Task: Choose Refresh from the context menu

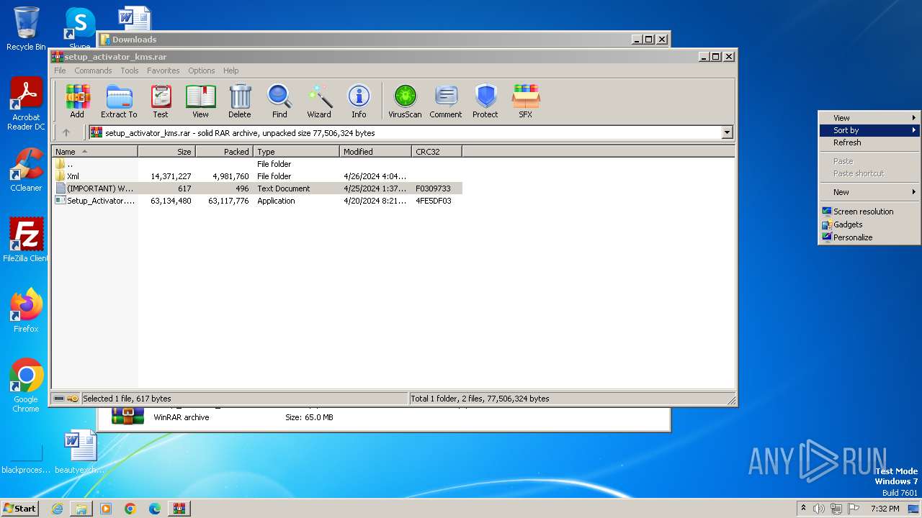Action: pos(869,142)
